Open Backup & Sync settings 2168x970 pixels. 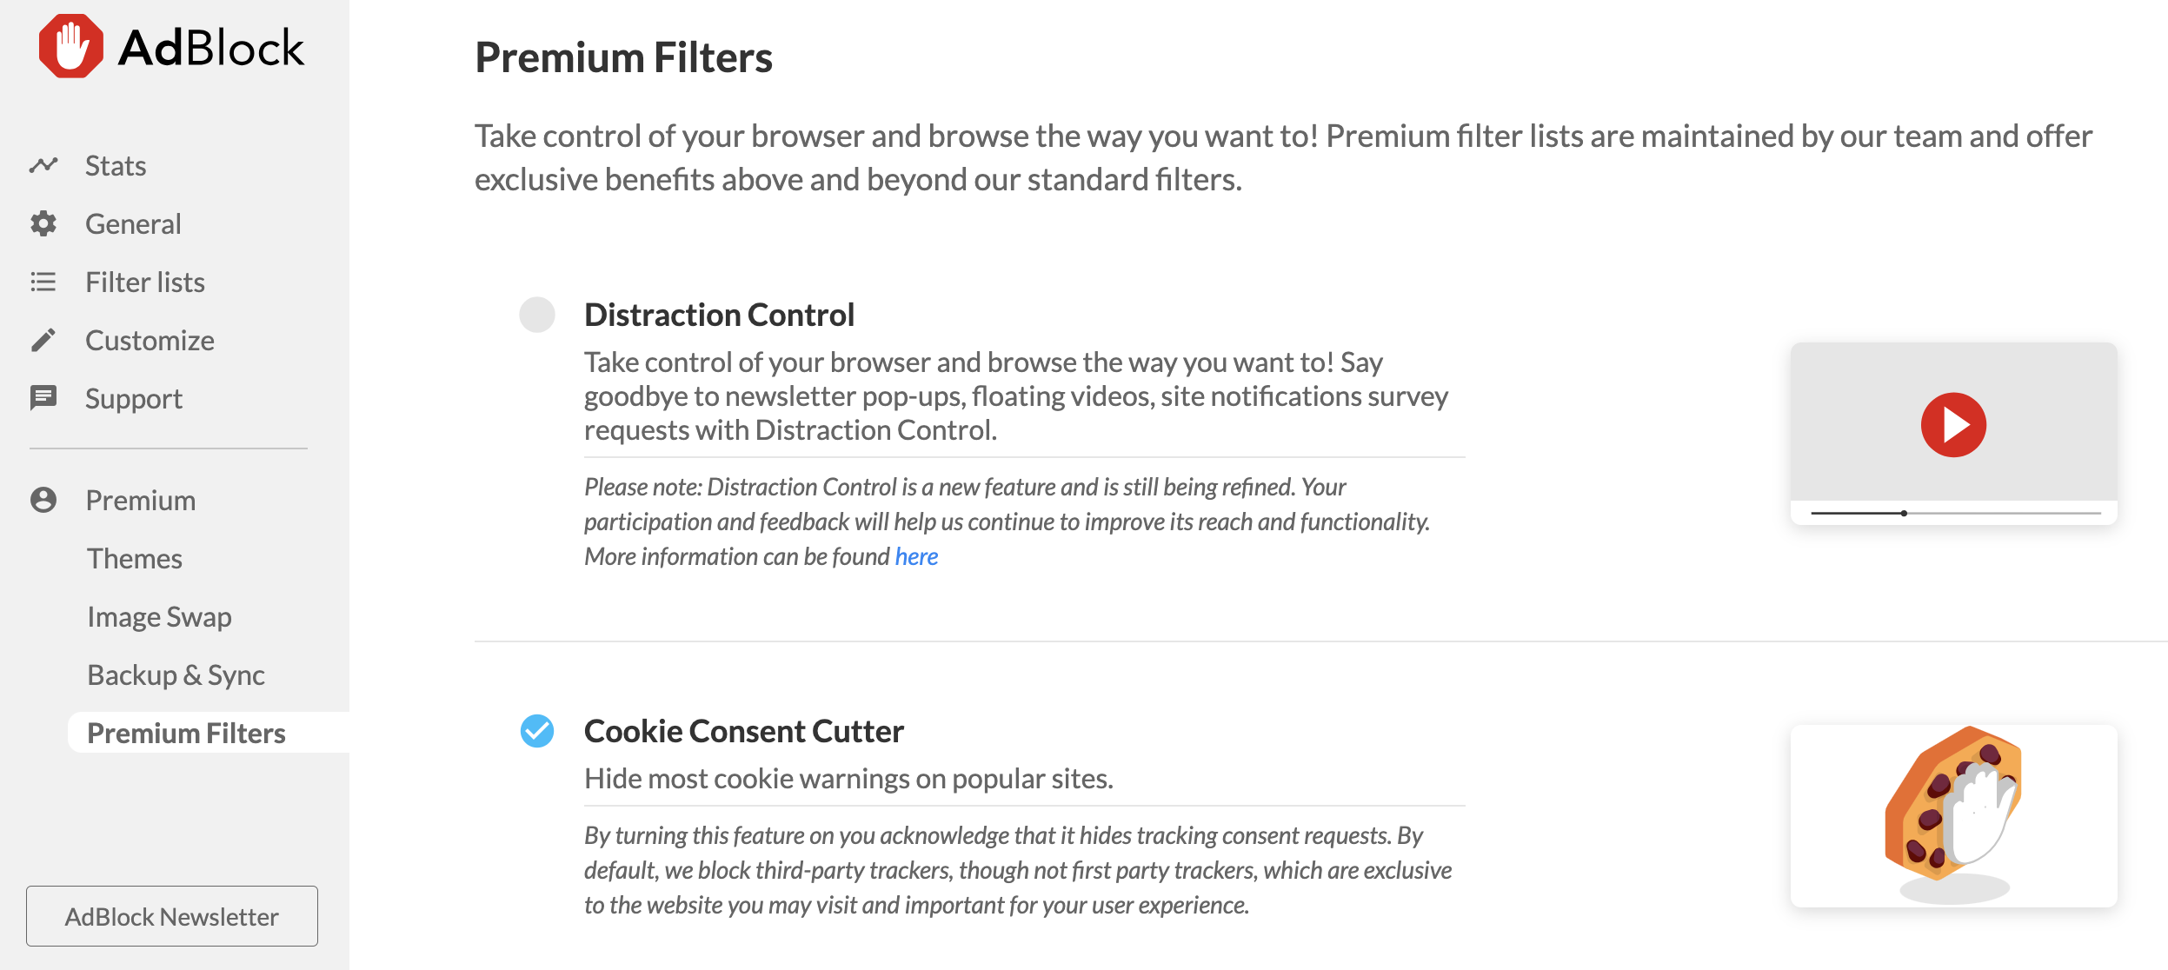point(175,674)
